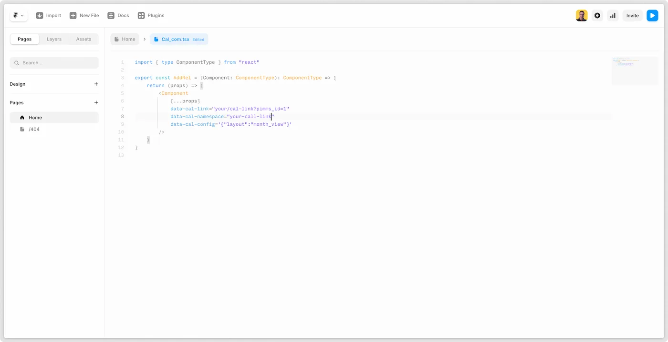
Task: Select the Home page in the sidebar
Action: [35, 117]
